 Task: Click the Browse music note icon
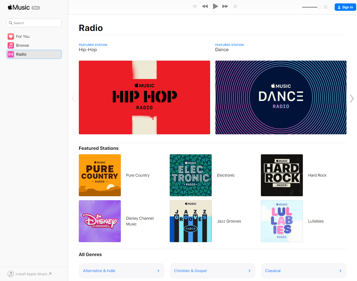pyautogui.click(x=11, y=45)
